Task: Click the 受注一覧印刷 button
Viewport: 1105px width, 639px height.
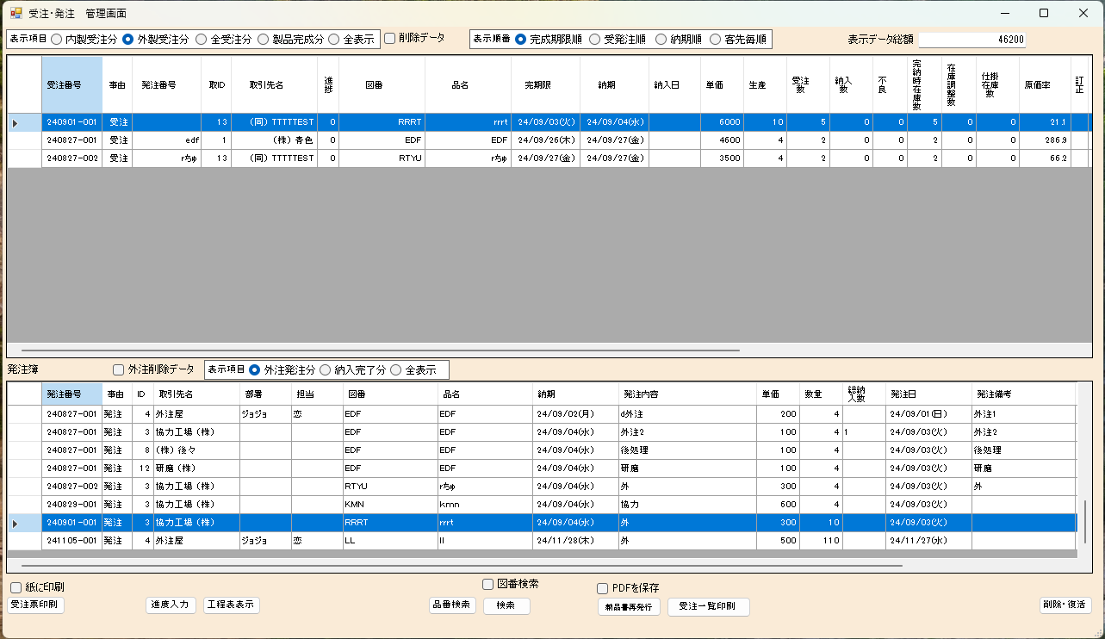Action: (709, 606)
